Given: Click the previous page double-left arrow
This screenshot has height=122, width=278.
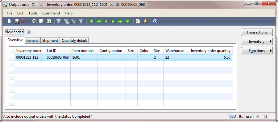Looking at the screenshot, I should click(98, 22).
